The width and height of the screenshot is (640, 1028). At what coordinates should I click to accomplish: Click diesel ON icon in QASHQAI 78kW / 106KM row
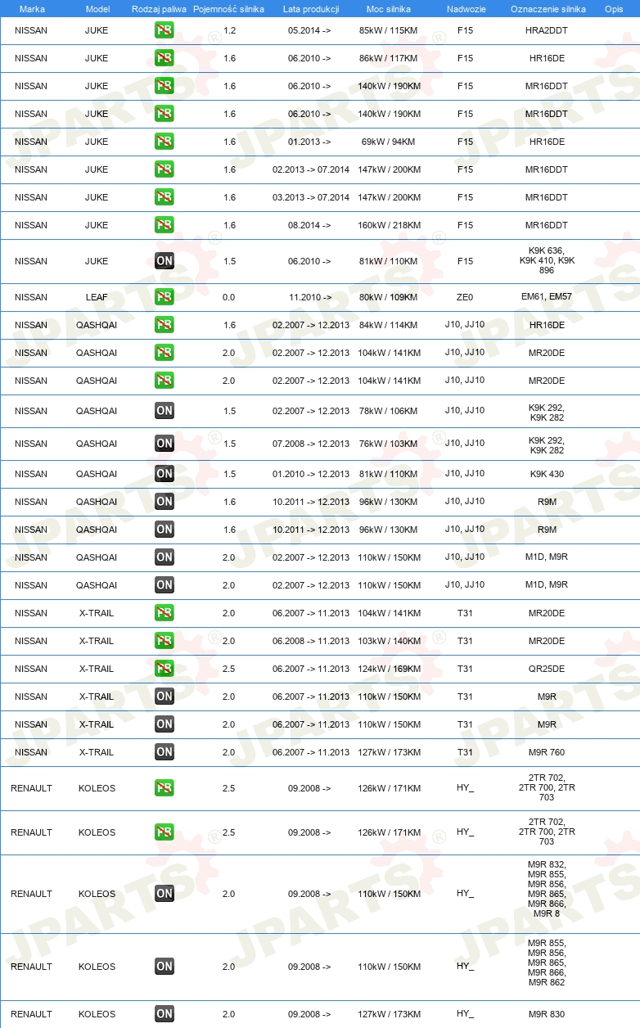click(164, 411)
